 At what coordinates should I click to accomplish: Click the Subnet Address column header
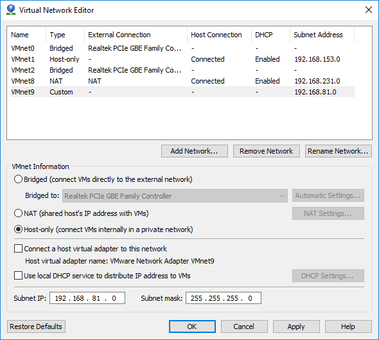(x=322, y=35)
